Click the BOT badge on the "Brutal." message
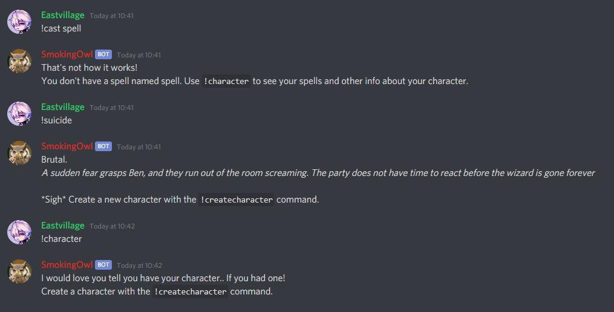Image resolution: width=614 pixels, height=312 pixels. click(x=103, y=146)
